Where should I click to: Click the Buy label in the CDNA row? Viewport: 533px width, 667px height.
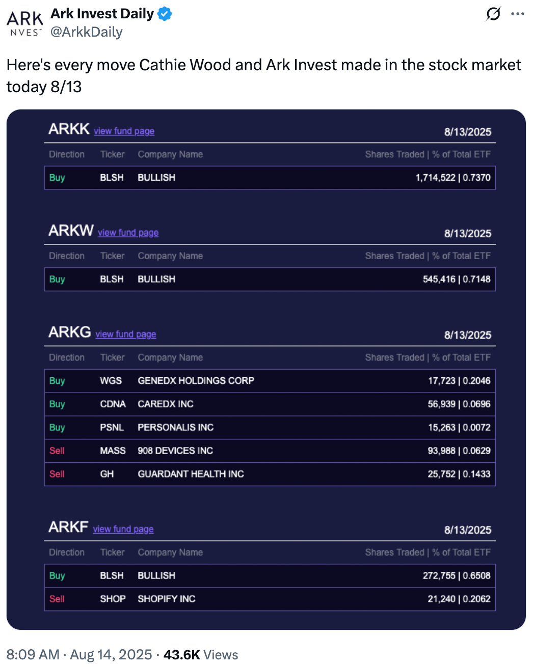tap(57, 404)
